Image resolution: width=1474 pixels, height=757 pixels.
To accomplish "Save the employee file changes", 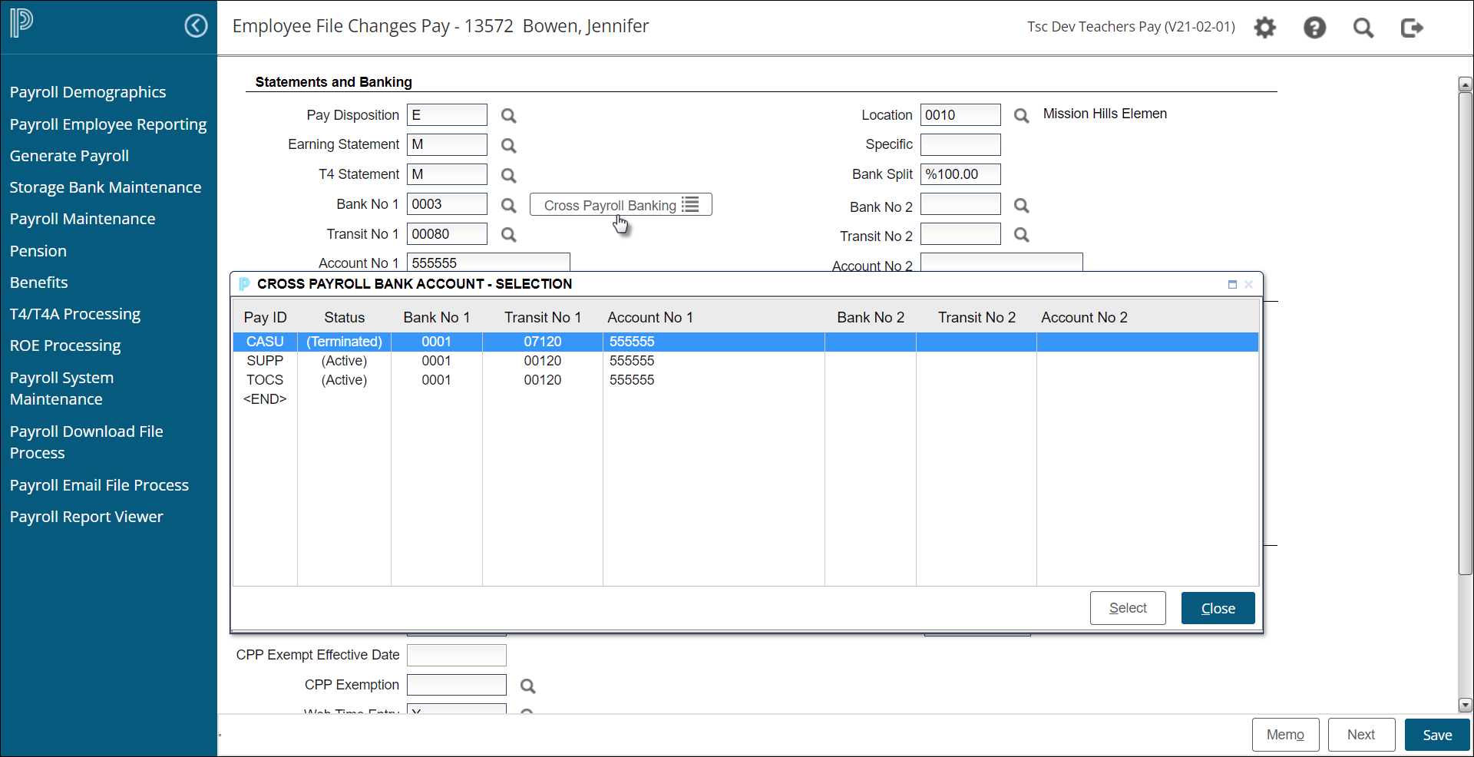I will pyautogui.click(x=1436, y=735).
